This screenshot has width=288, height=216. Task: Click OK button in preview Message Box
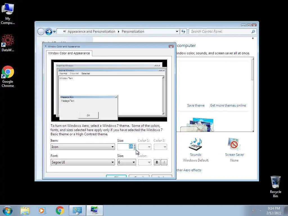tap(88, 115)
